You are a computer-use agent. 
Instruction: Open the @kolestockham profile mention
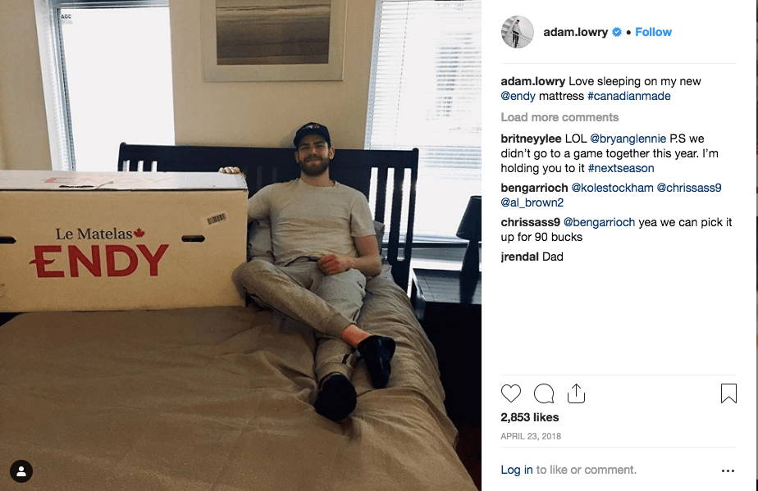[x=612, y=188]
